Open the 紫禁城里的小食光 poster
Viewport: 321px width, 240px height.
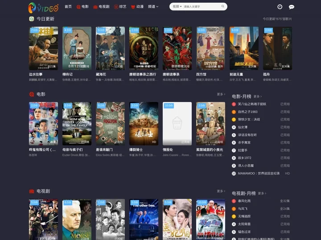point(210,124)
